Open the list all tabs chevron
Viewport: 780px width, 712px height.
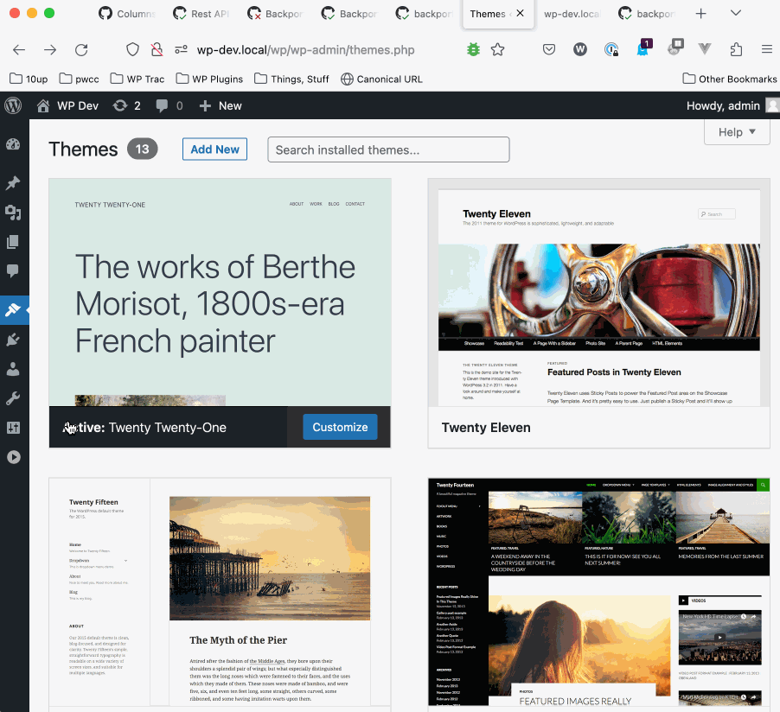tap(736, 14)
